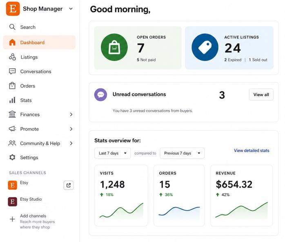Click the purple Unread conversations icon
The width and height of the screenshot is (285, 242).
point(100,94)
